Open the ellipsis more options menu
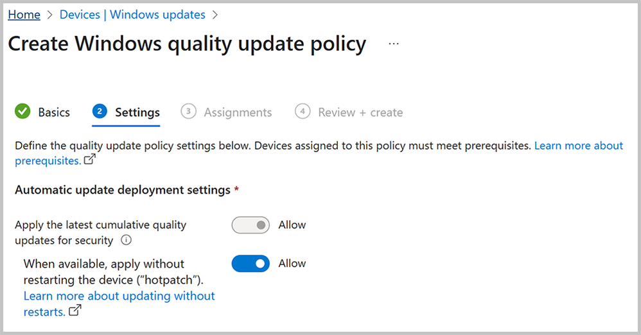 (394, 44)
